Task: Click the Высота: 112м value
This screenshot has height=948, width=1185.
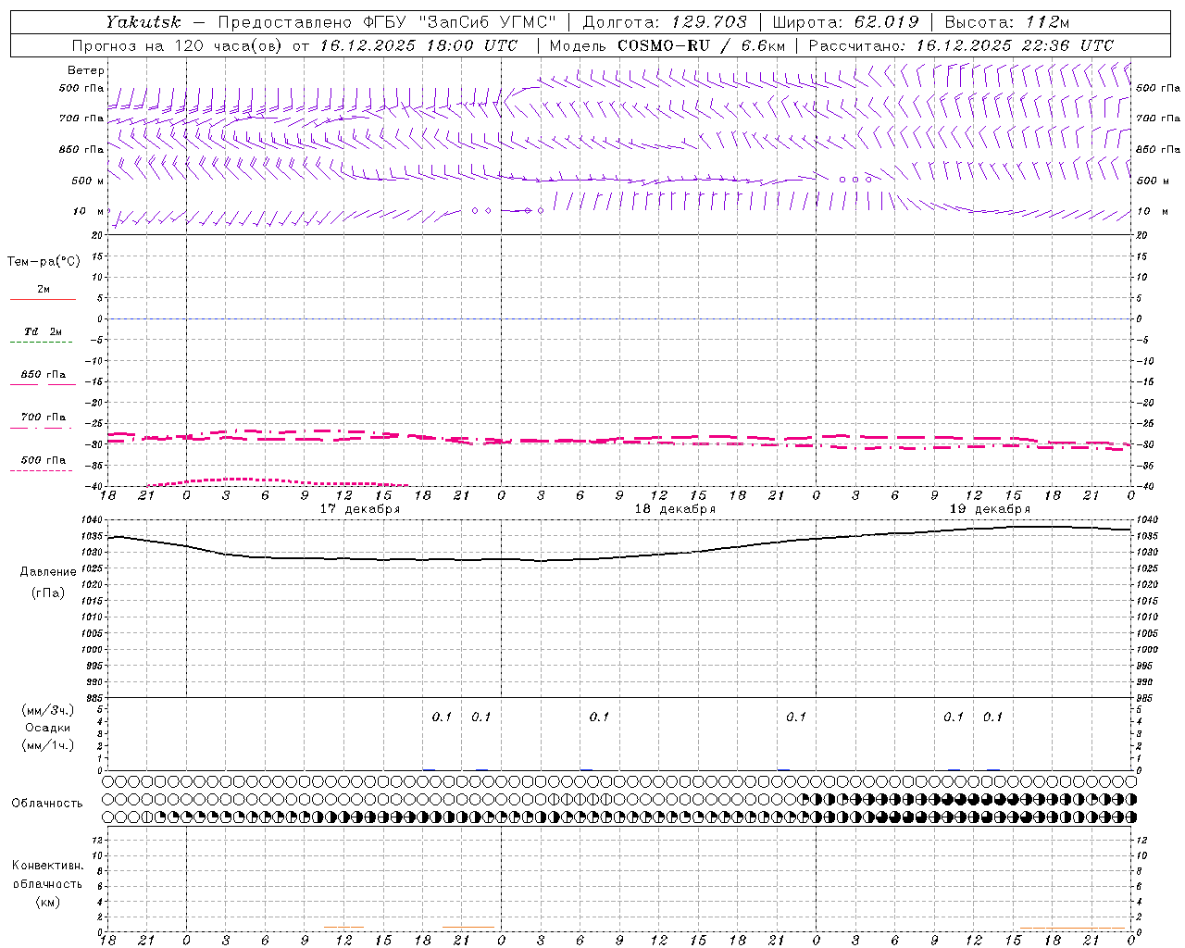Action: coord(1006,22)
